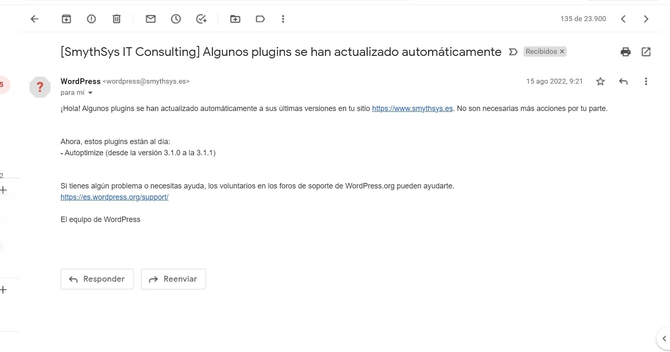Open message more options three-dot menu
670x352 pixels.
point(646,82)
